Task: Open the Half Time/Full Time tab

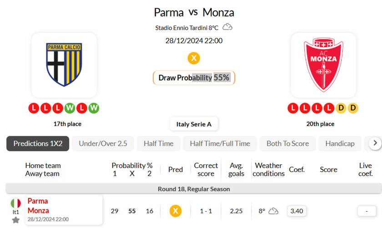Action: [220, 143]
